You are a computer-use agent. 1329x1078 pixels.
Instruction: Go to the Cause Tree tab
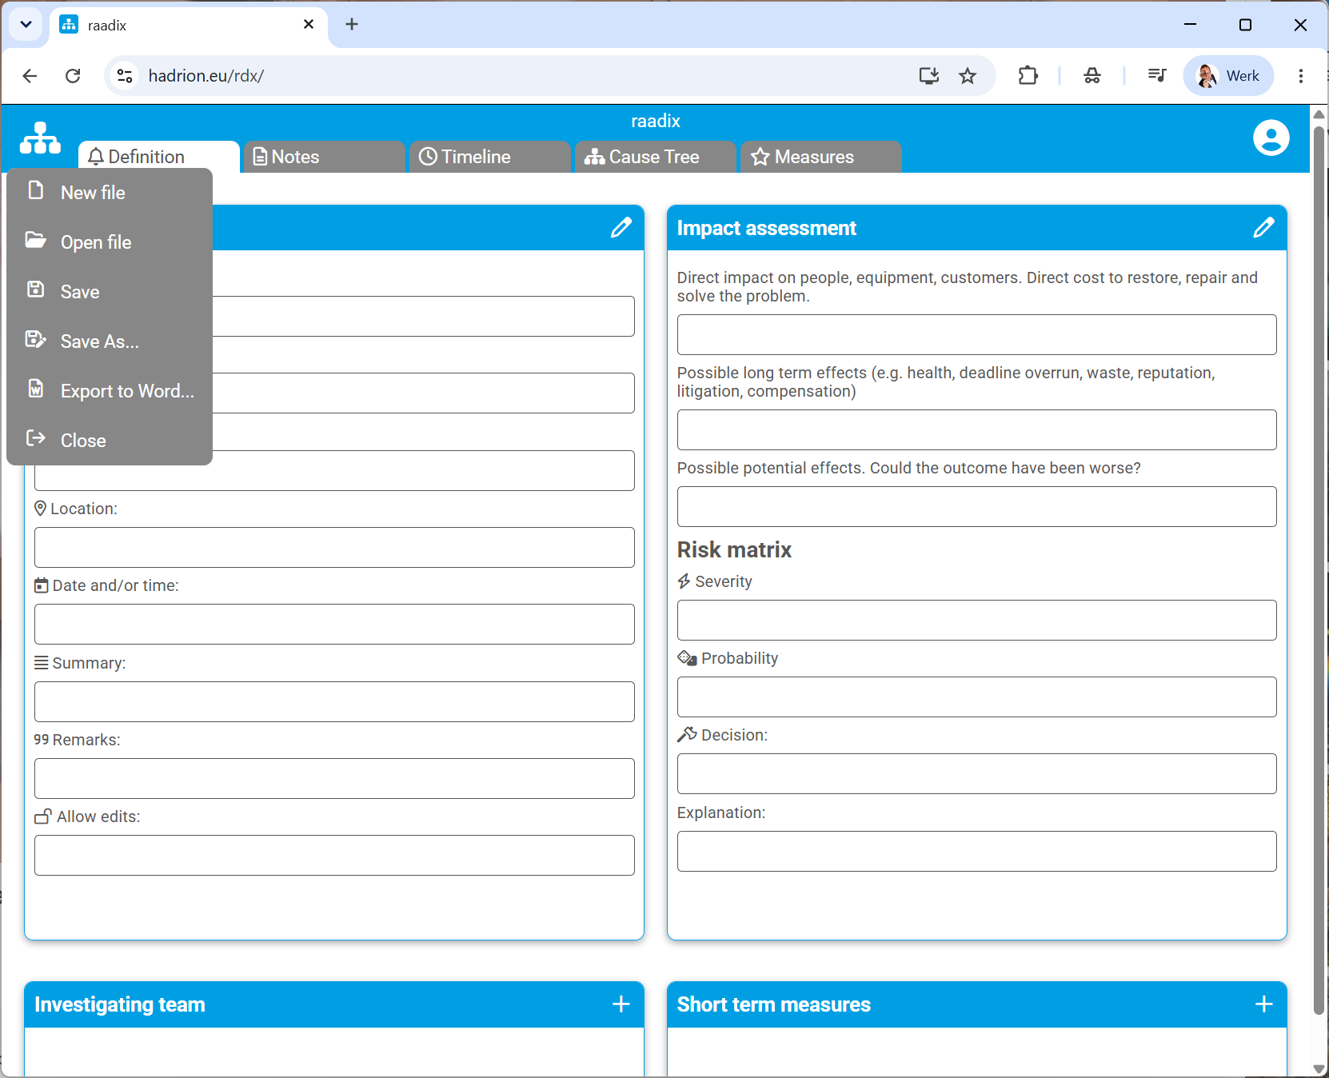(x=656, y=157)
